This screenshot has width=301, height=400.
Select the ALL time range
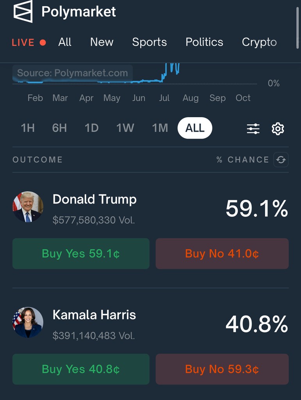[195, 128]
